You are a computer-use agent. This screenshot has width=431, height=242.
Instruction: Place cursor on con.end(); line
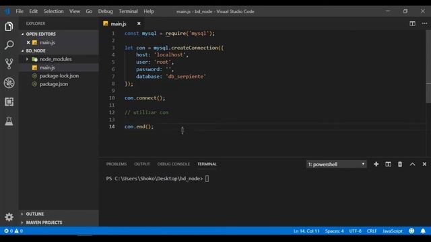[139, 126]
